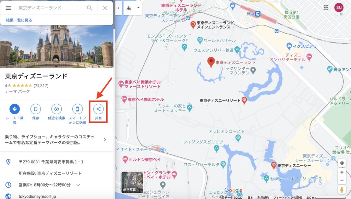This screenshot has width=351, height=199.
Task: Collapse the side panel arrow
Action: 118,8
